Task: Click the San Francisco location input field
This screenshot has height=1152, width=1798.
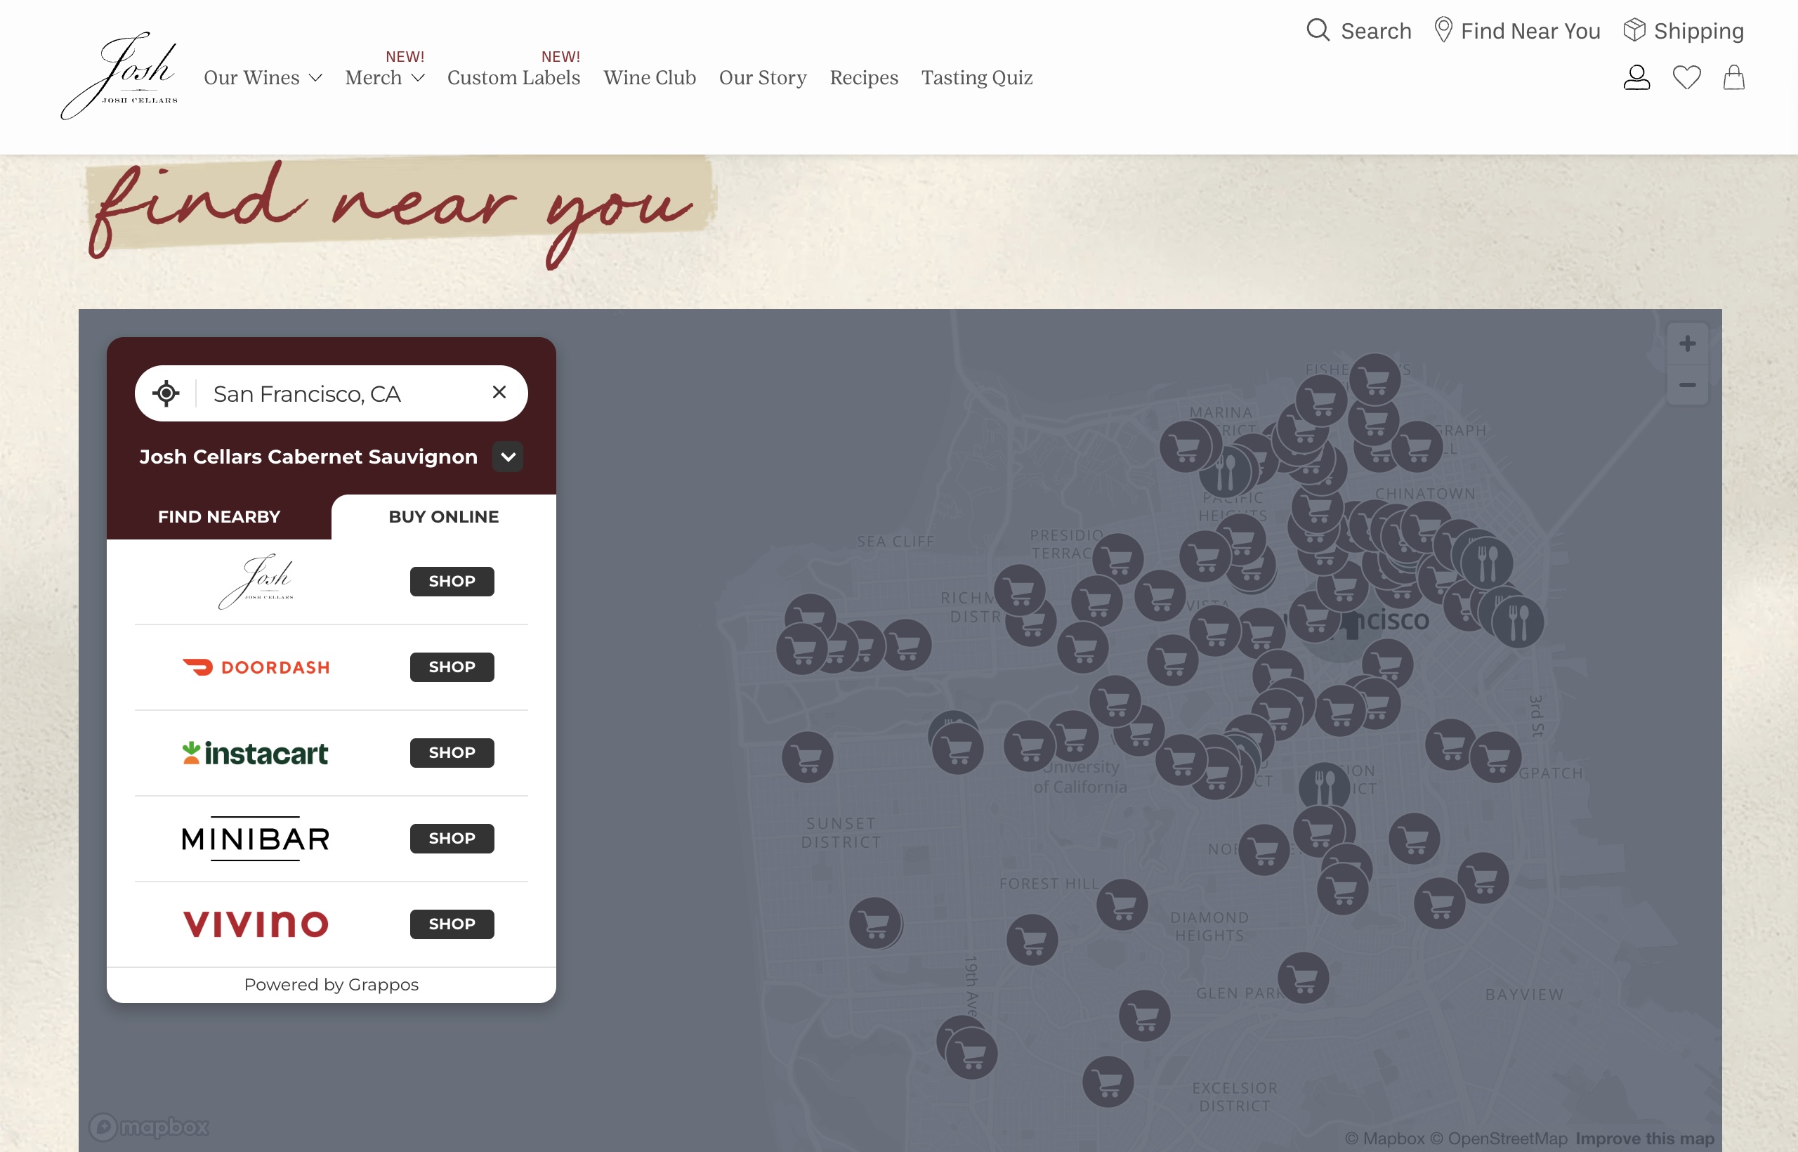Action: [x=336, y=393]
